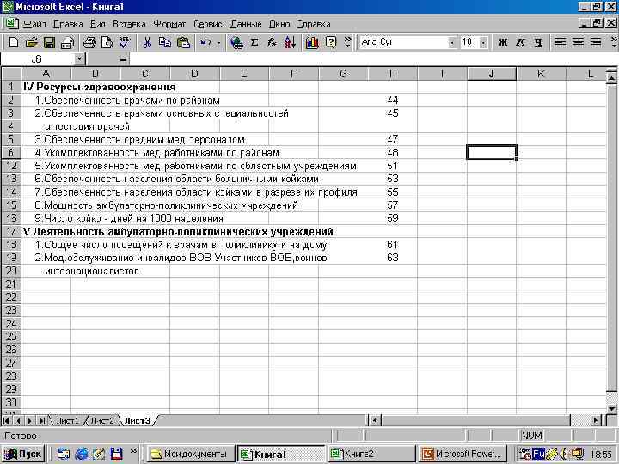Open Мои документы taskbar button
This screenshot has width=619, height=464.
(191, 455)
